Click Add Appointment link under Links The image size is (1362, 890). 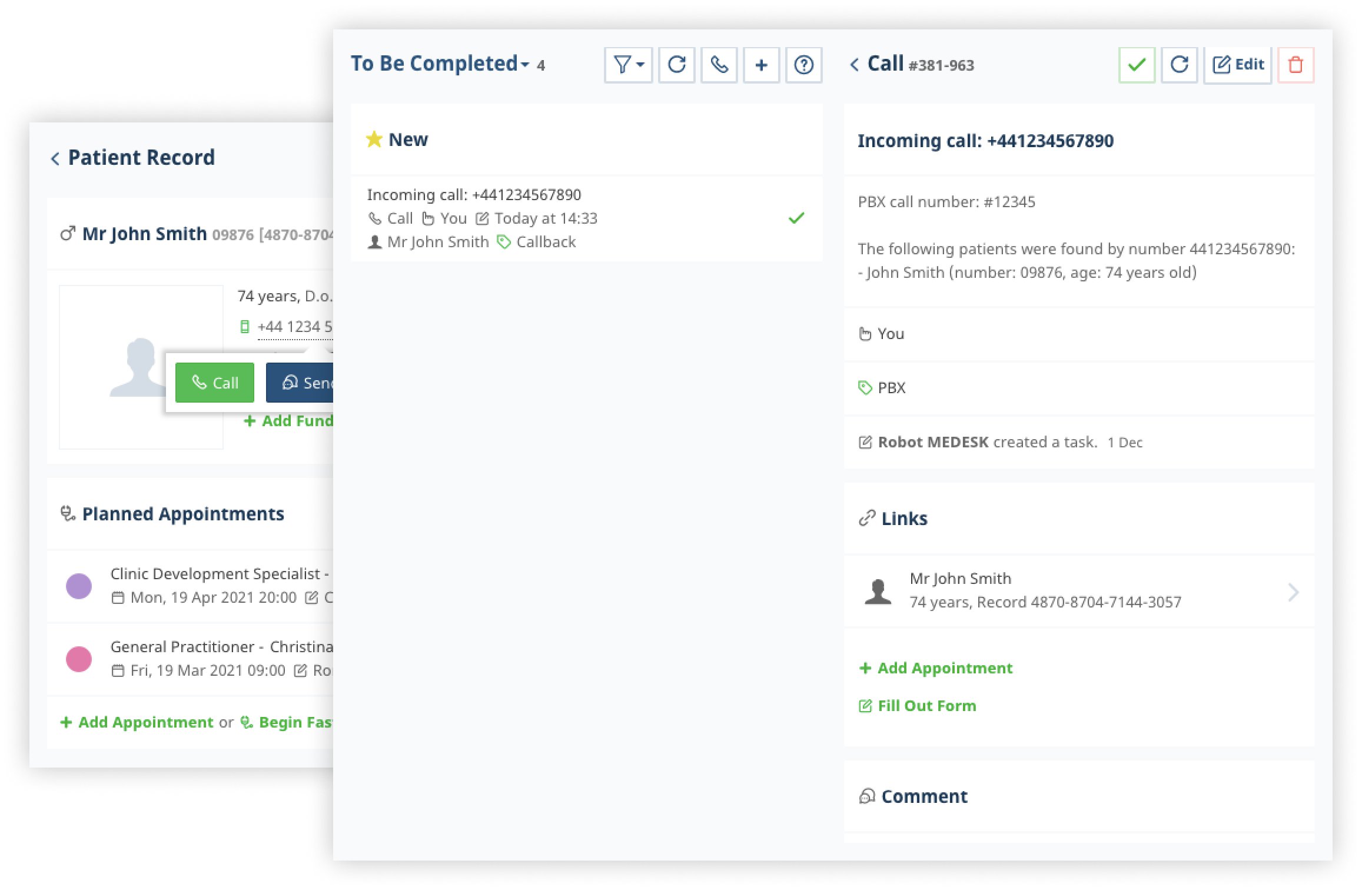pos(937,668)
